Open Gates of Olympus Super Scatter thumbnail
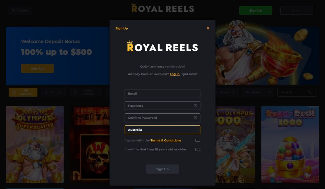The height and width of the screenshot is (189, 325). (35, 145)
